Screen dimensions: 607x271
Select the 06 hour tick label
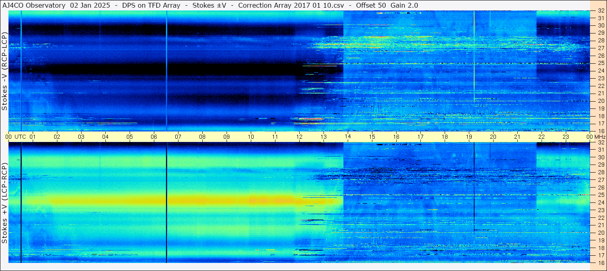click(154, 137)
